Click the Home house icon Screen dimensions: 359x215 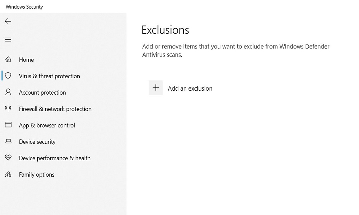coord(8,59)
